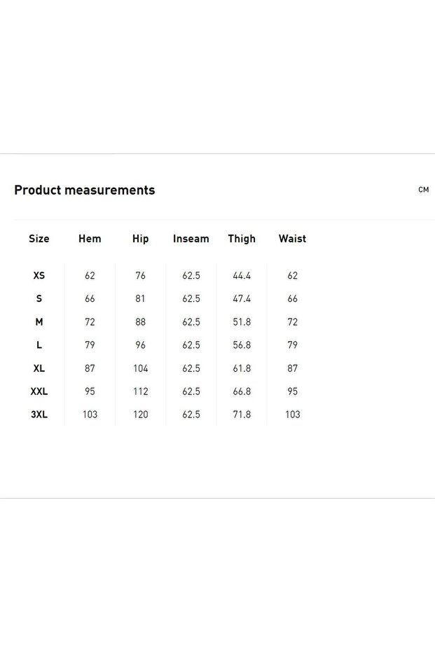Select the Size column header
The height and width of the screenshot is (652, 435).
pyautogui.click(x=39, y=239)
